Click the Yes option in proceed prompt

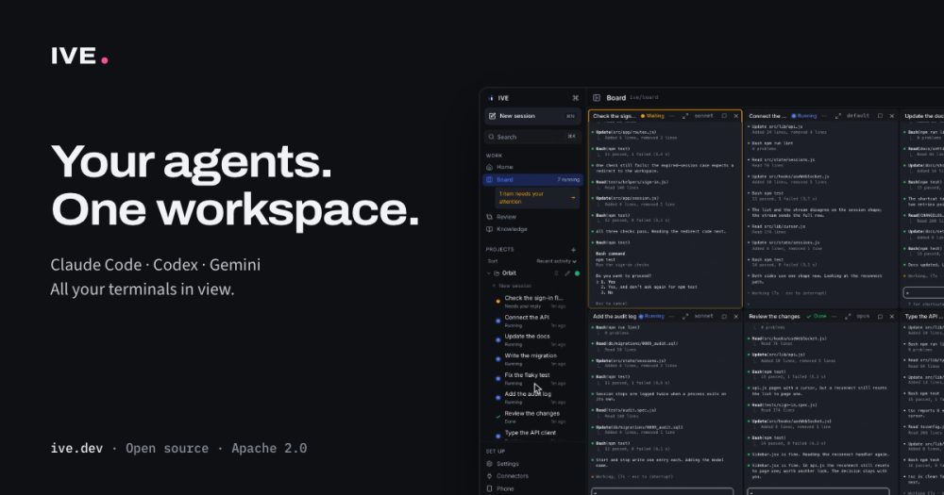tap(609, 282)
